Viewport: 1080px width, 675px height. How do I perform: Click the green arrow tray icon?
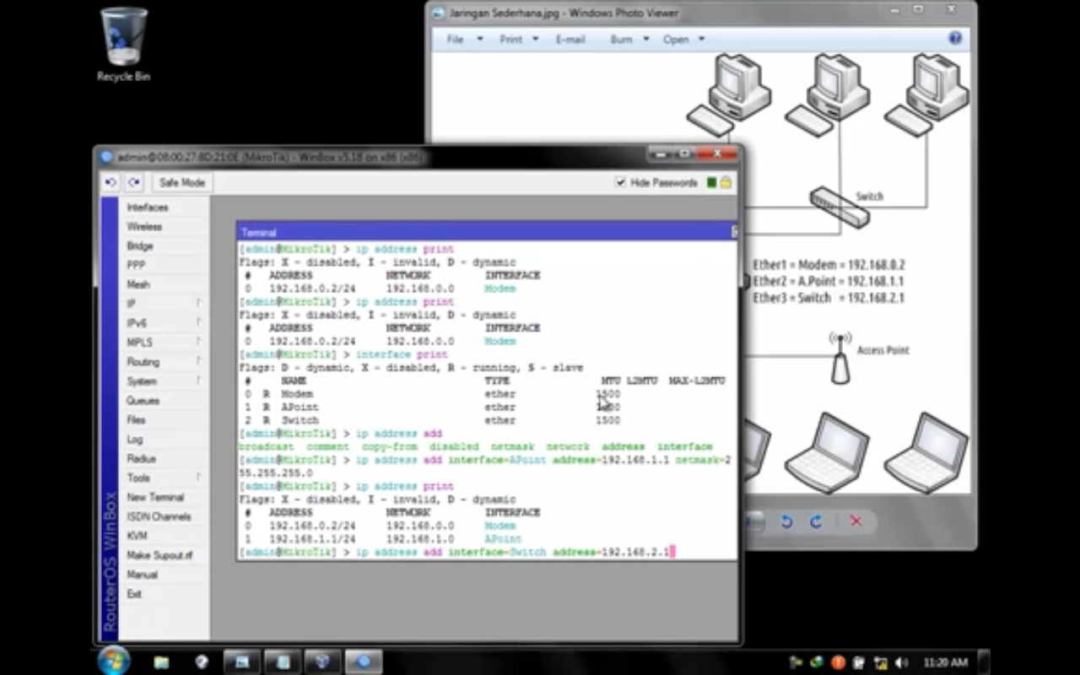click(817, 662)
